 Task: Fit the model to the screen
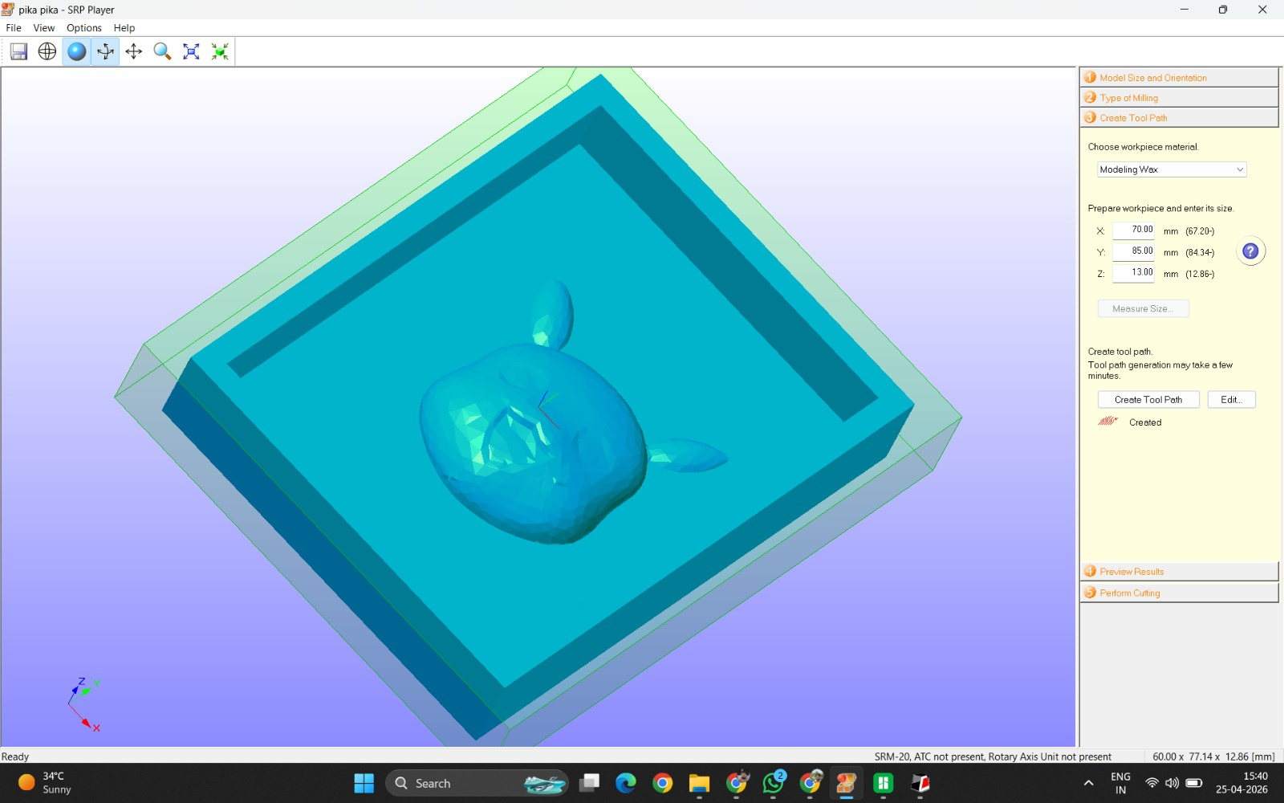[191, 51]
